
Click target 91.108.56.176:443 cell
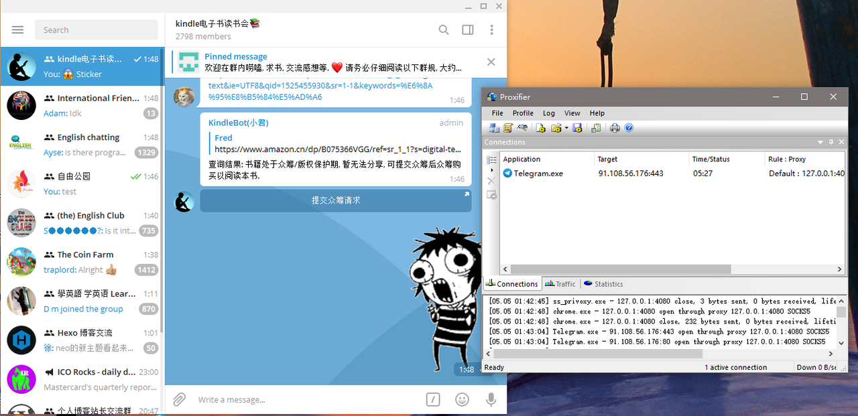pyautogui.click(x=631, y=174)
